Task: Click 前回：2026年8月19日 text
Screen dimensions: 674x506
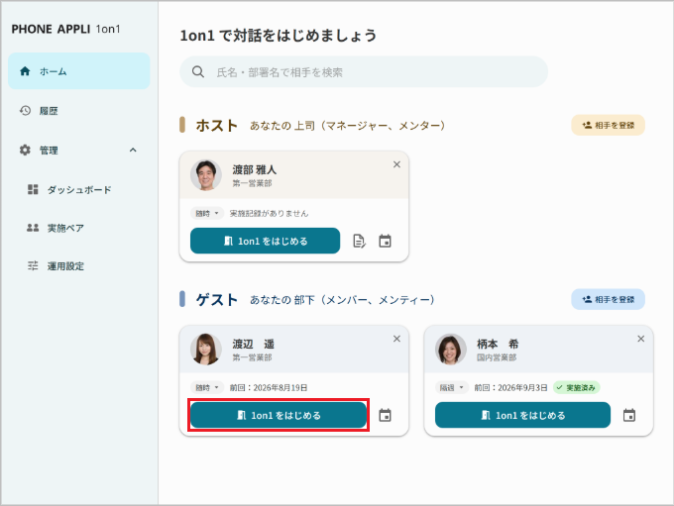Action: [x=269, y=388]
